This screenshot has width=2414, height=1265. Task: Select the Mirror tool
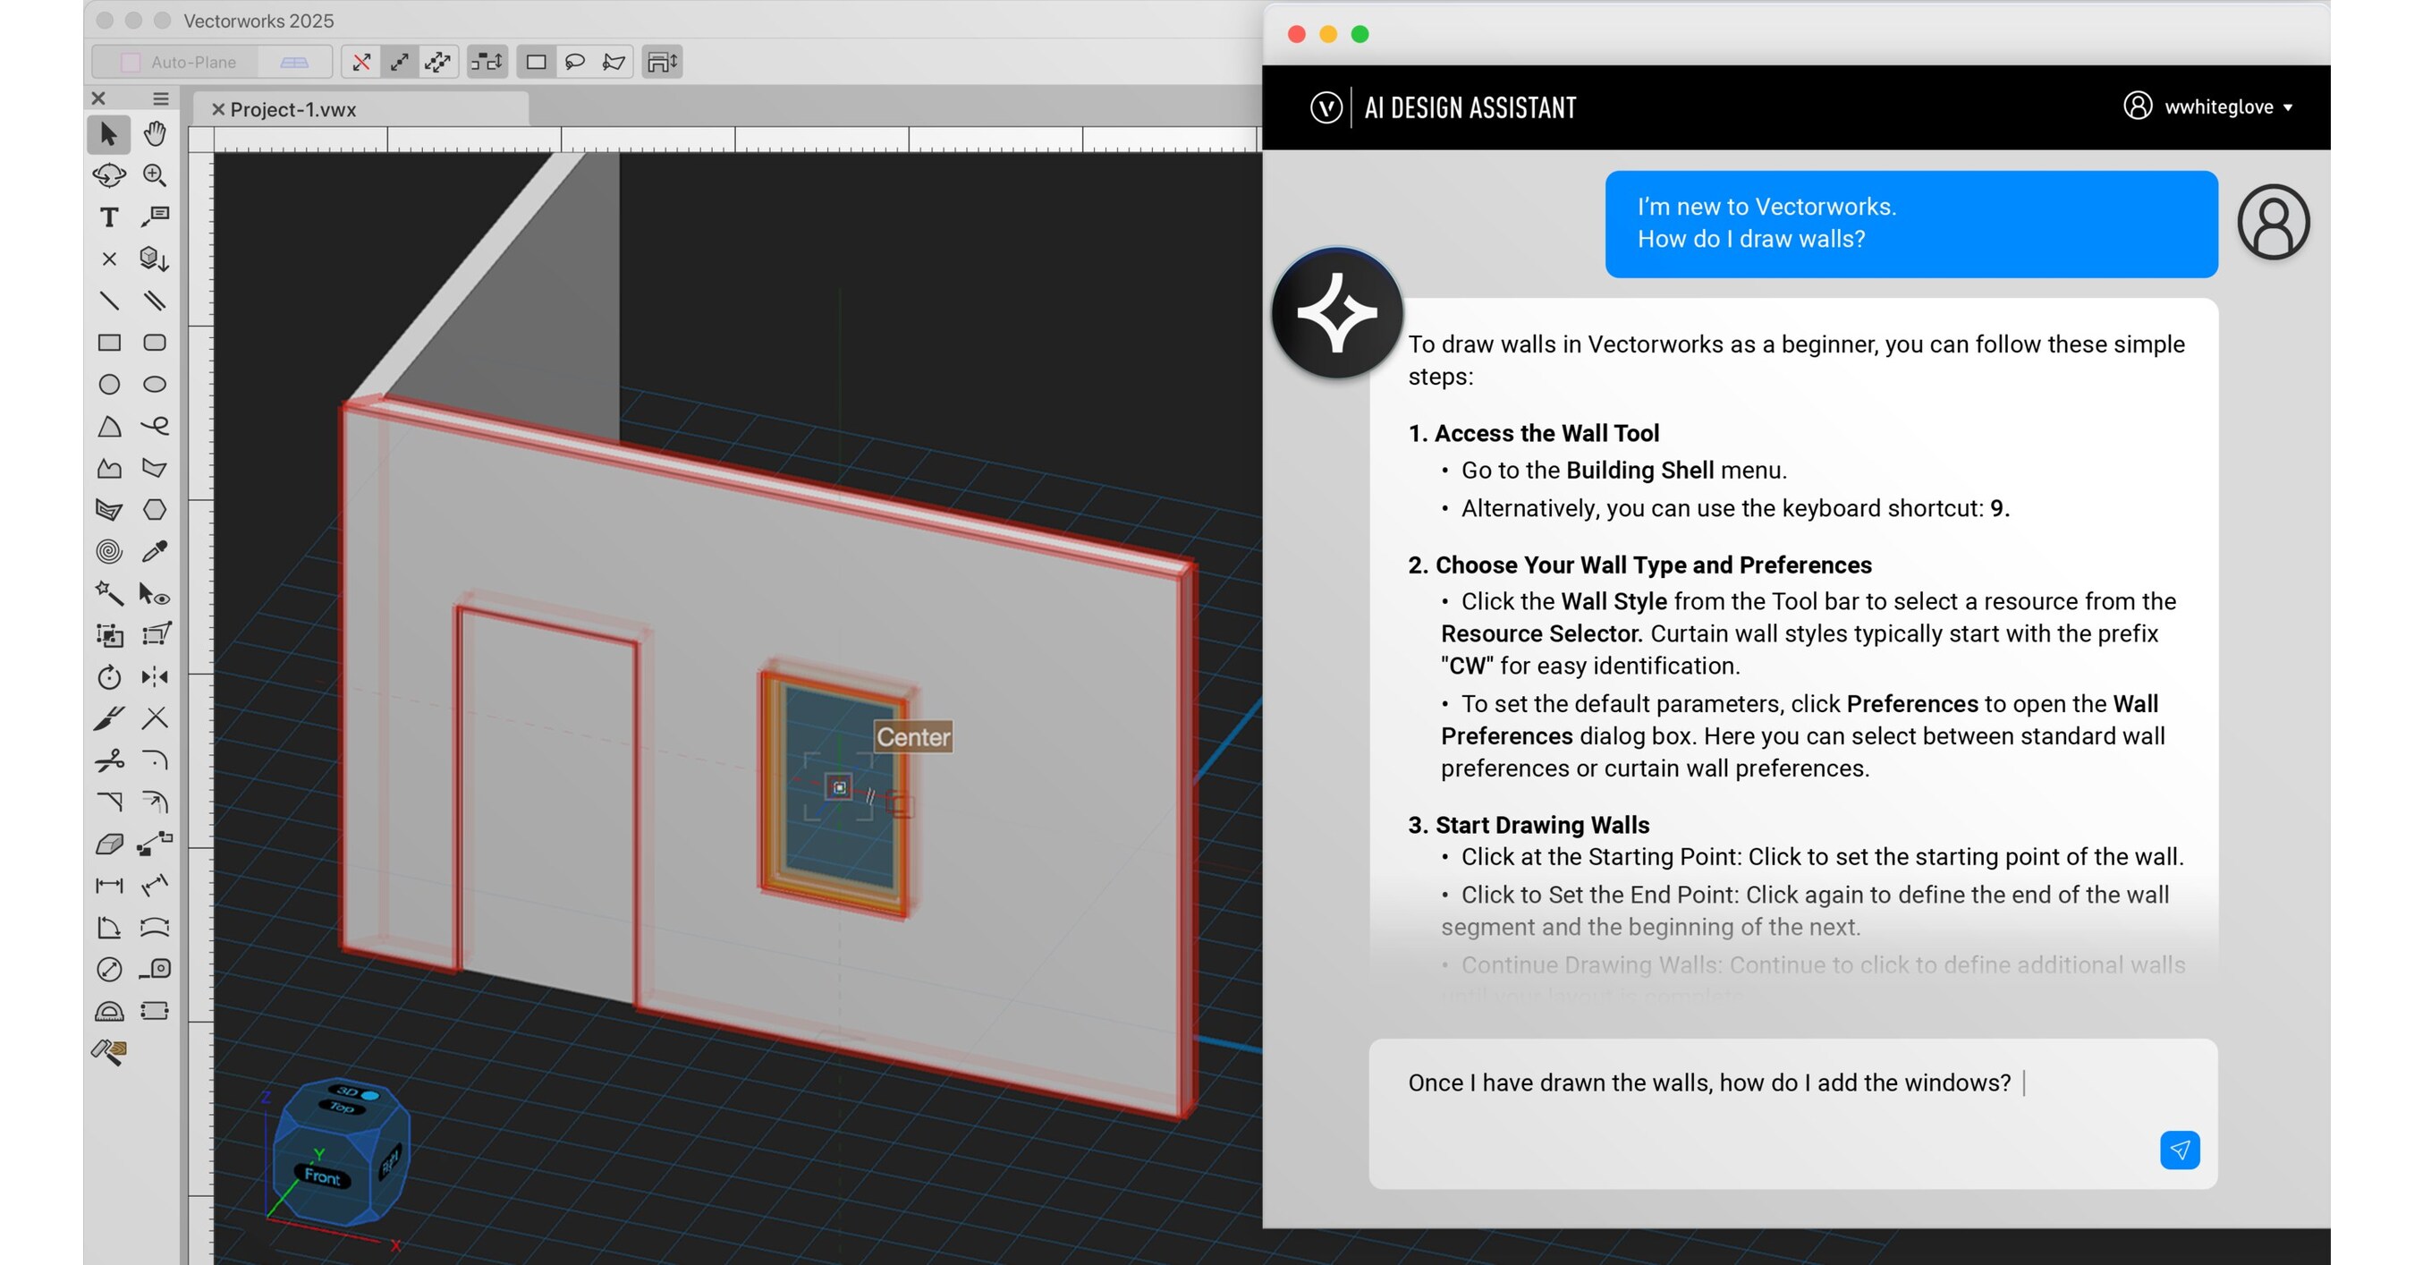point(155,676)
